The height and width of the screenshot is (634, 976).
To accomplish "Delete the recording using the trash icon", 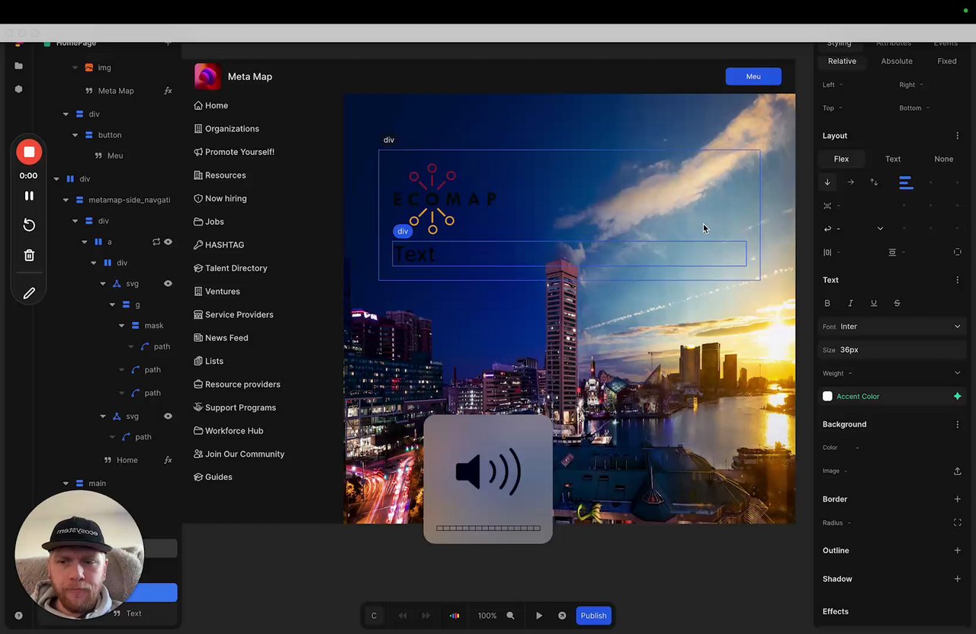I will tap(29, 256).
